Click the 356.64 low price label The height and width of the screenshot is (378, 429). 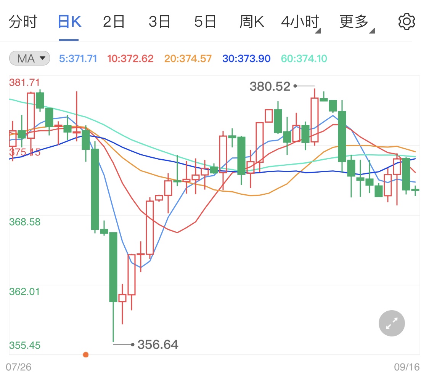tap(158, 344)
